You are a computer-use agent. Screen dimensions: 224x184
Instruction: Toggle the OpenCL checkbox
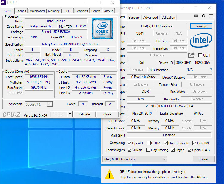[129, 143]
